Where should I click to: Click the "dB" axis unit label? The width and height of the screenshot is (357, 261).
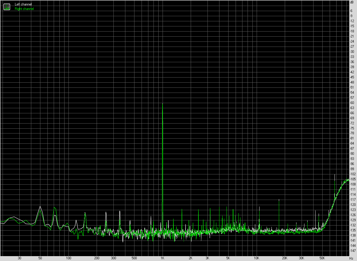[x=352, y=2]
